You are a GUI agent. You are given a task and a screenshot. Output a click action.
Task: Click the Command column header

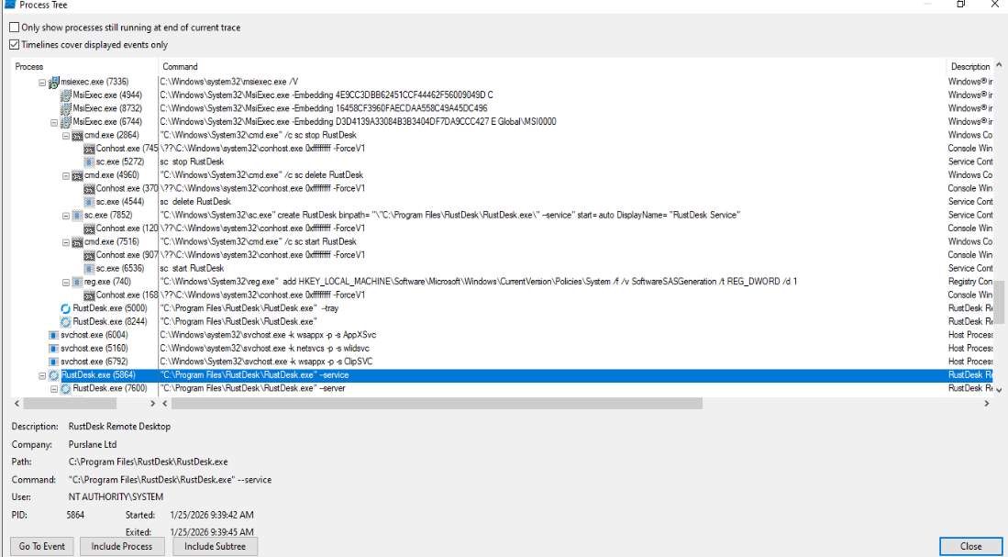[552, 67]
